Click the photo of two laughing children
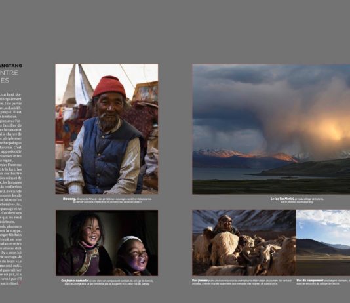Screen dimensions: 350x303 [107, 243]
